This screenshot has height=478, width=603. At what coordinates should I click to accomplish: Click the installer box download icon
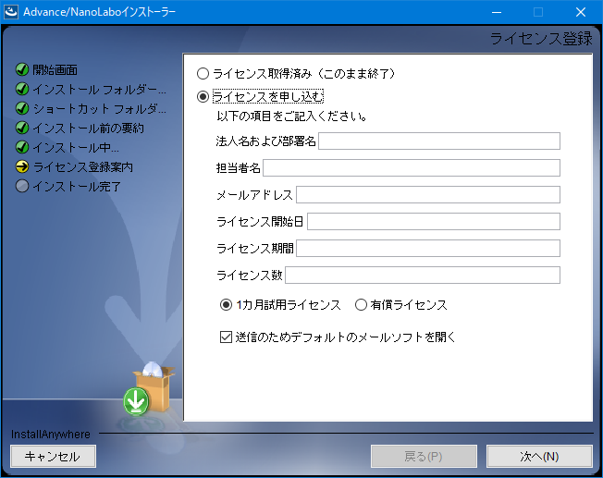tap(149, 389)
